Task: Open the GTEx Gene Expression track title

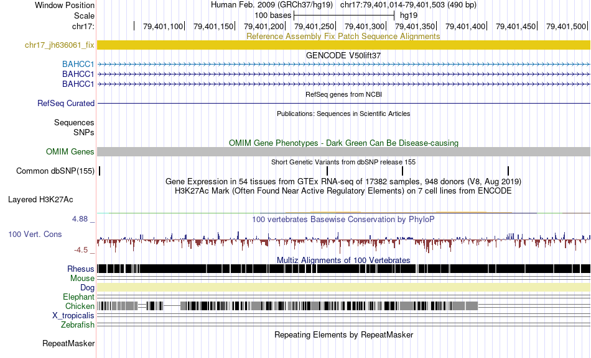Action: 343,181
